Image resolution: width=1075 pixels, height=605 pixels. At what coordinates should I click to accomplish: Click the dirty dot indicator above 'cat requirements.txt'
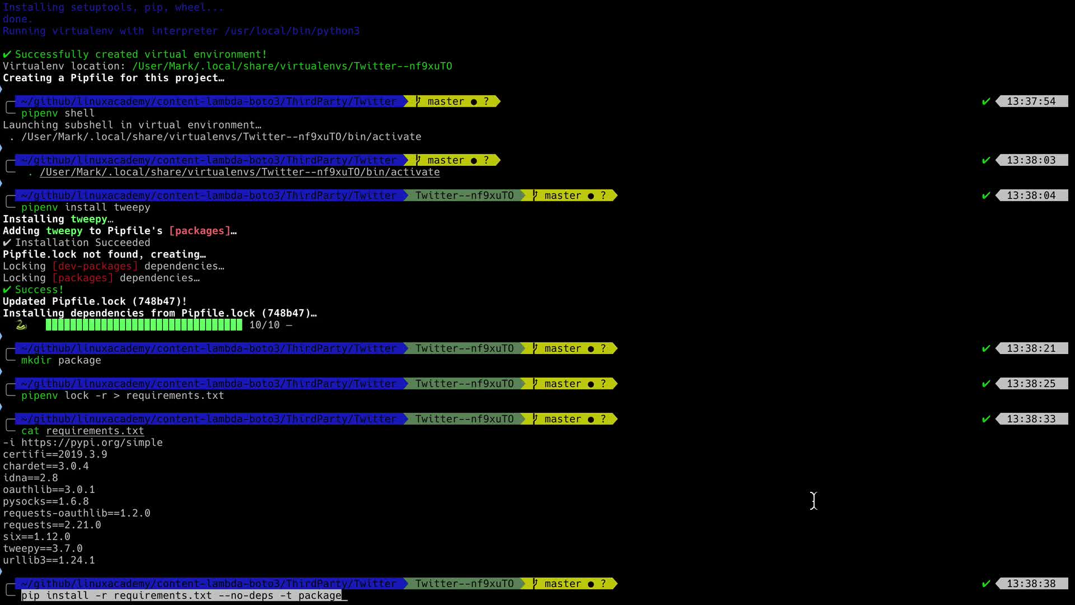coord(591,420)
